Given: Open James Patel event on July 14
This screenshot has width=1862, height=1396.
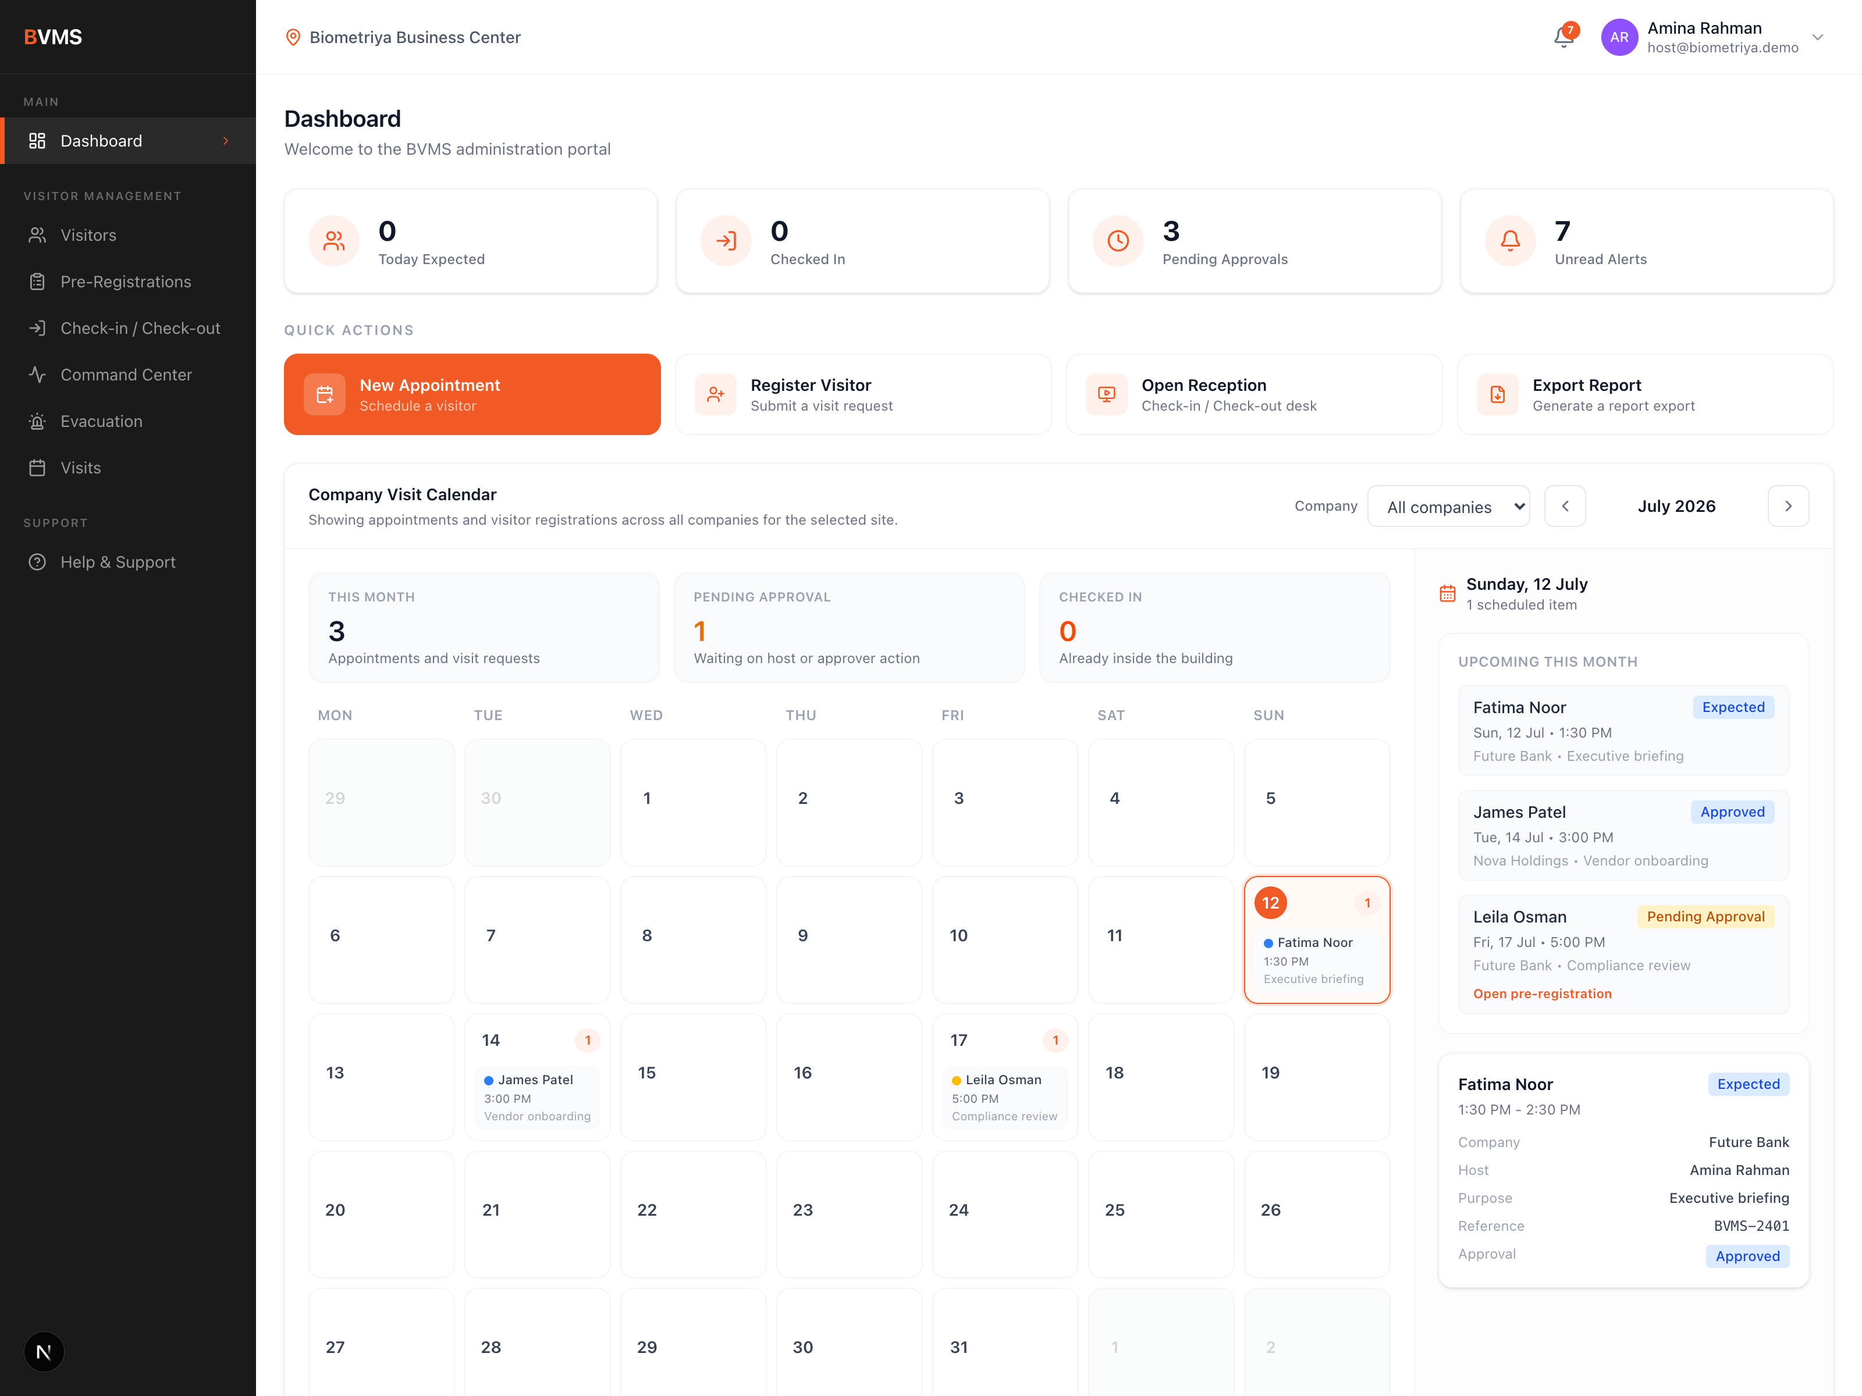Looking at the screenshot, I should [x=537, y=1097].
